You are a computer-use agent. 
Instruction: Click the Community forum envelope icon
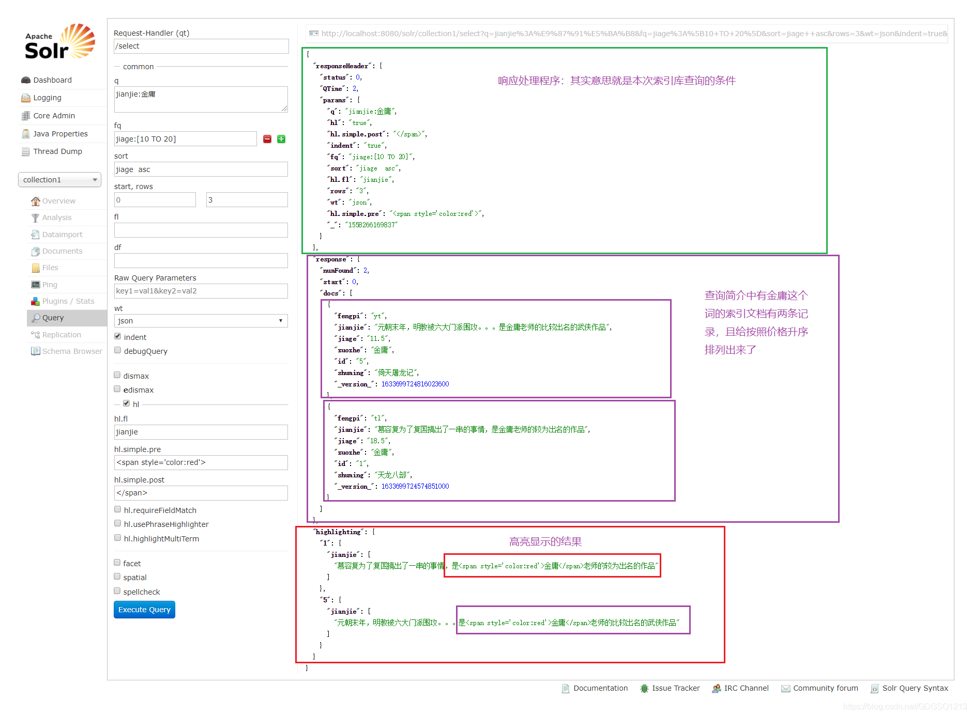click(785, 688)
